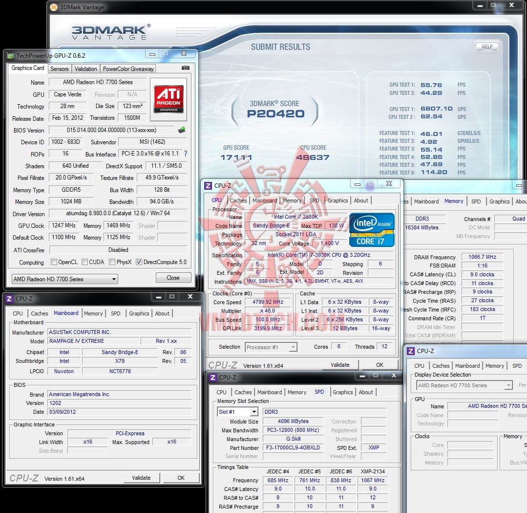Click the 3DMark Vantage HELP button
Viewport: 527px width, 513px height.
coord(487,46)
